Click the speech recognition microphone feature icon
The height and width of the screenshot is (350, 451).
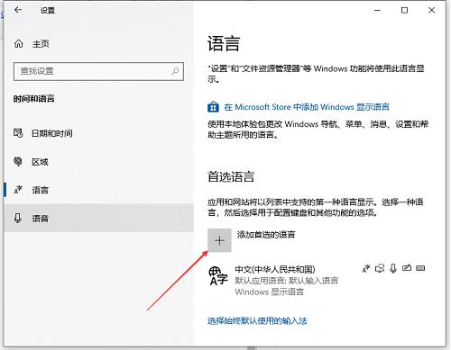pyautogui.click(x=393, y=268)
